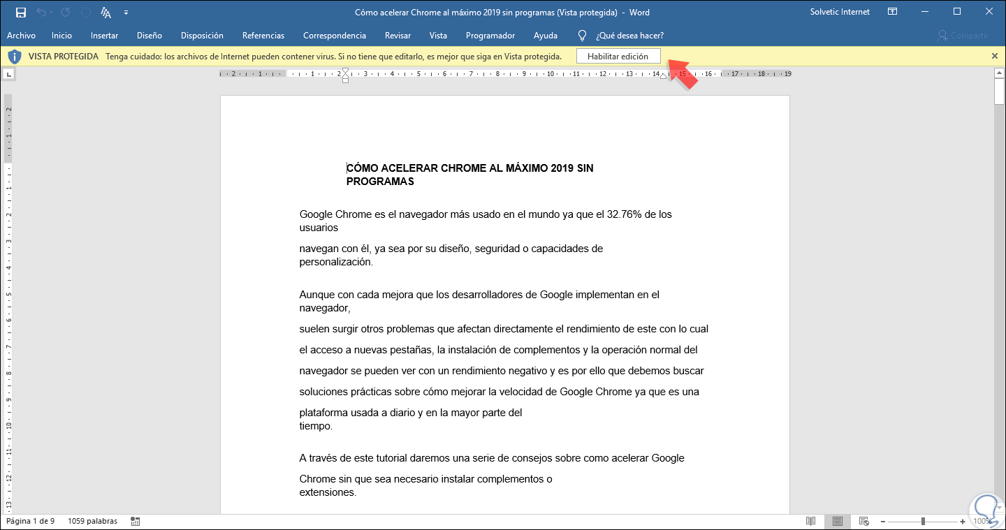Click the Compartir share button
The width and height of the screenshot is (1006, 530).
tap(963, 36)
